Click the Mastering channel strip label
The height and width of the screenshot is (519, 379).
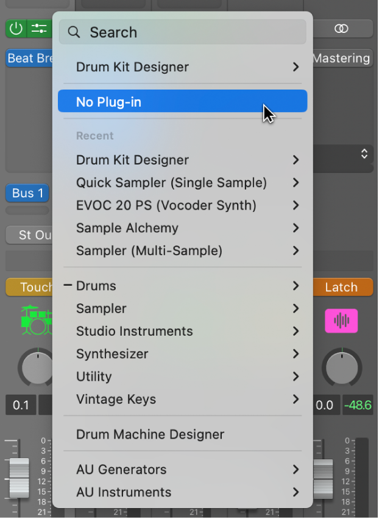341,58
